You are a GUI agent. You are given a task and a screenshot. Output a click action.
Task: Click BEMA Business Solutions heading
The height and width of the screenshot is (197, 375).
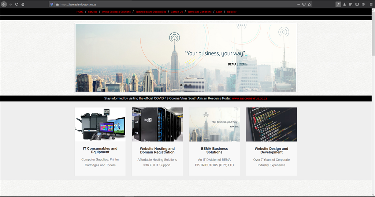(214, 151)
